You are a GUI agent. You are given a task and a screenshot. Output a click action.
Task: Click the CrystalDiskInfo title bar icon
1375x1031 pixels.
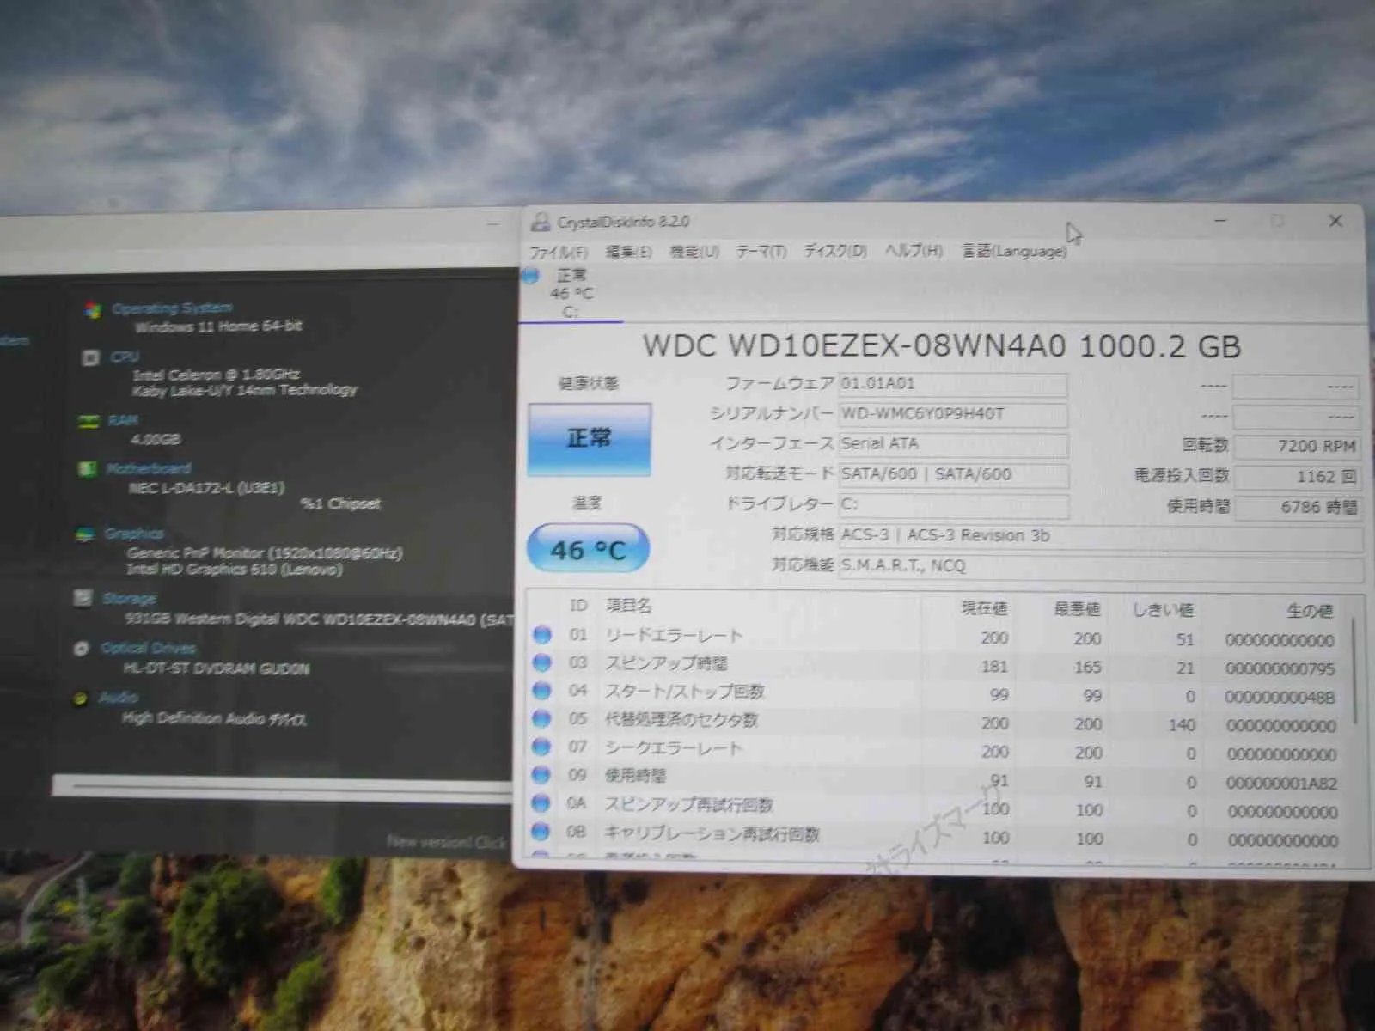(540, 222)
